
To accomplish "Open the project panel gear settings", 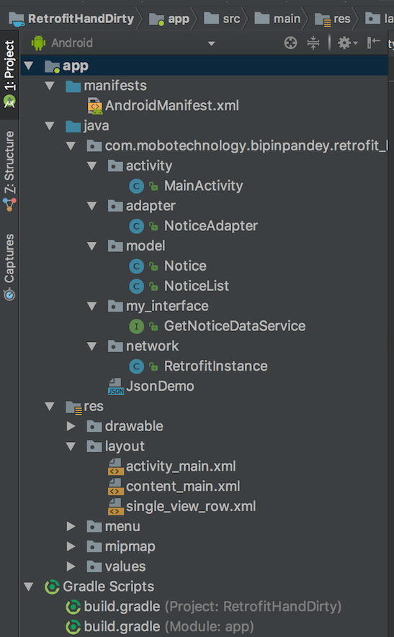I will point(347,42).
